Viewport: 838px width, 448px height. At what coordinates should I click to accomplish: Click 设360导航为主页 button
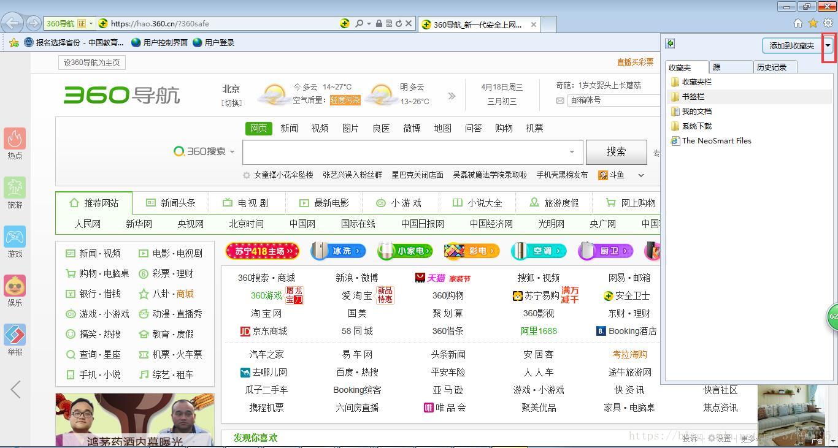[93, 63]
